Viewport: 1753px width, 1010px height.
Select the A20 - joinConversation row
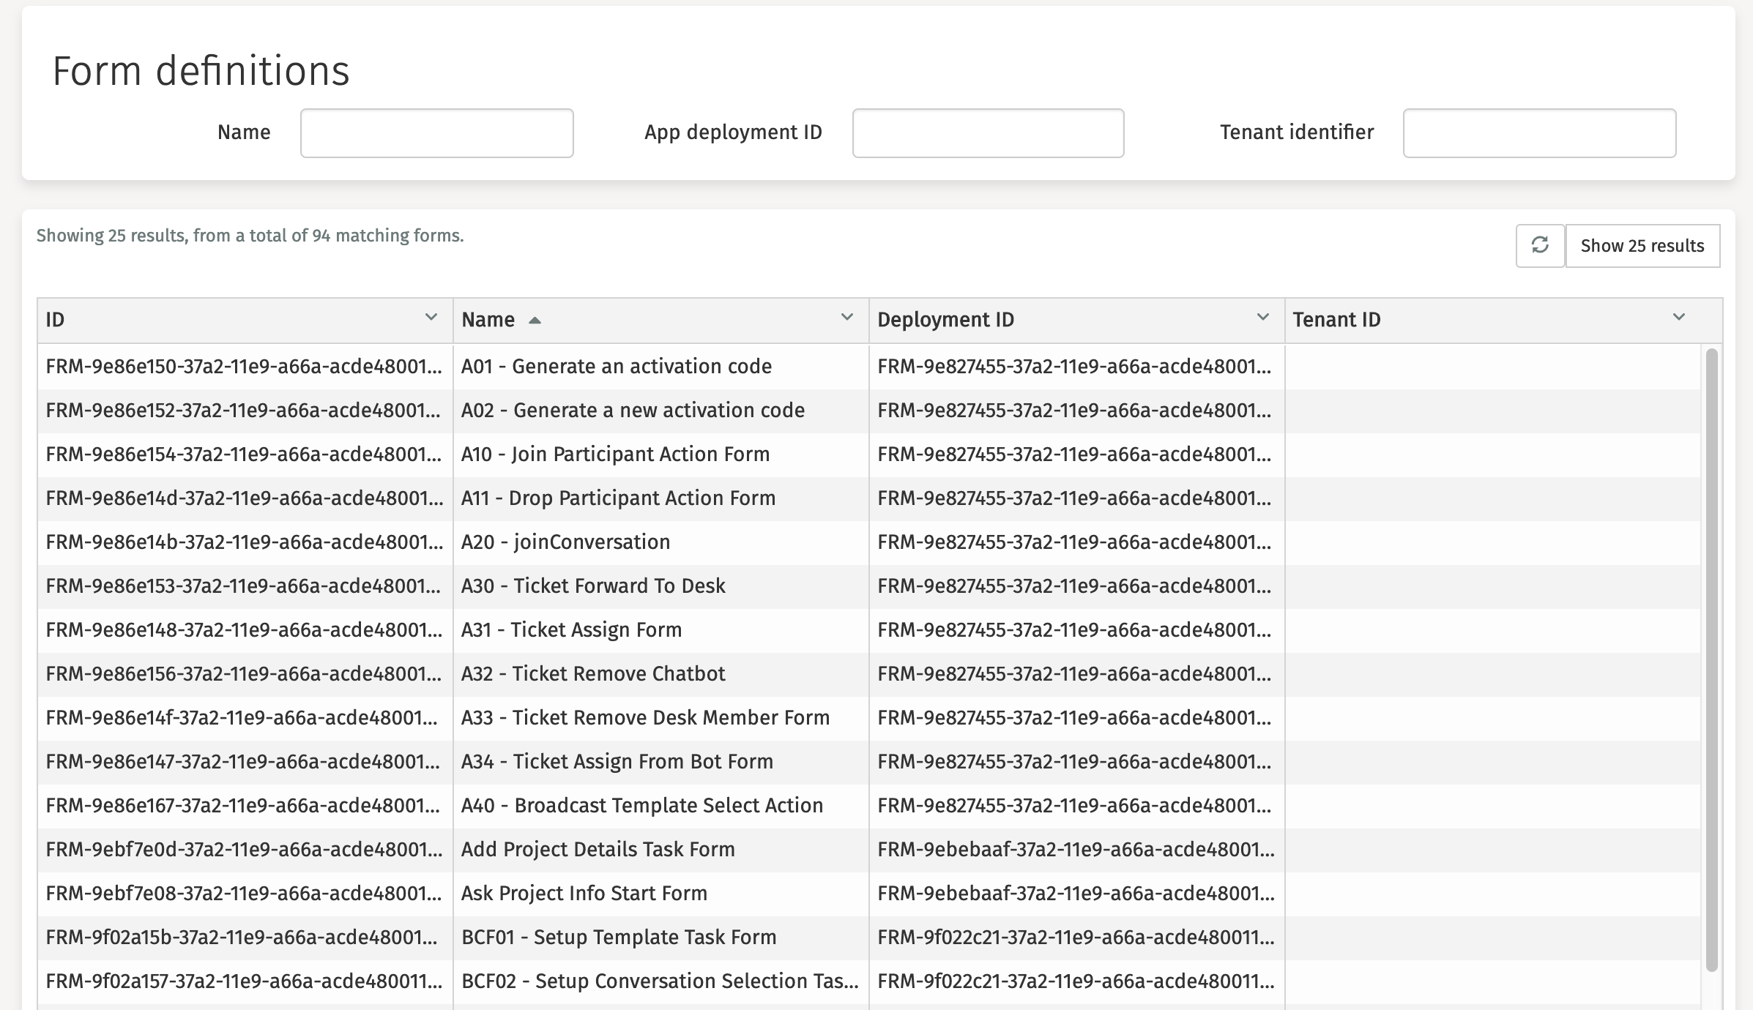(x=565, y=542)
